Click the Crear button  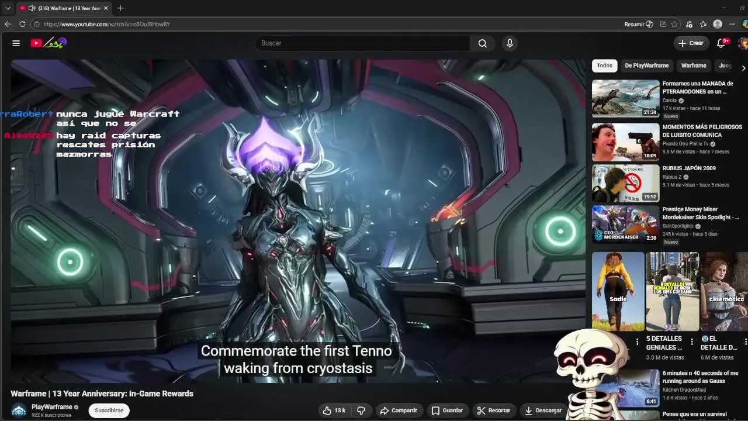tap(691, 43)
